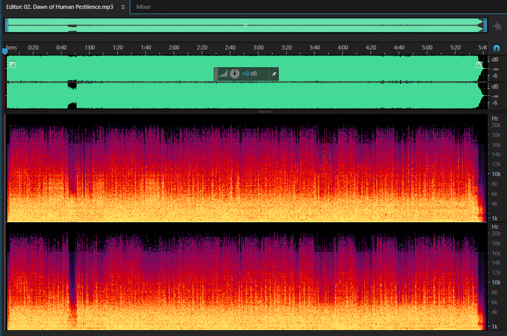Image resolution: width=507 pixels, height=336 pixels.
Task: Click the 0:20 mark on the ruler
Action: (x=33, y=47)
